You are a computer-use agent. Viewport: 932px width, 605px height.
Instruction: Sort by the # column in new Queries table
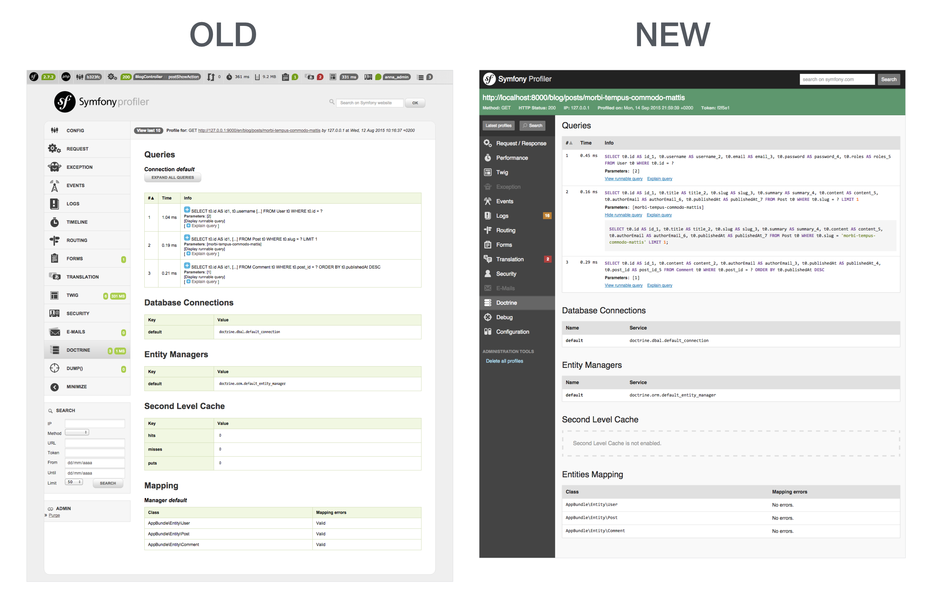[569, 143]
